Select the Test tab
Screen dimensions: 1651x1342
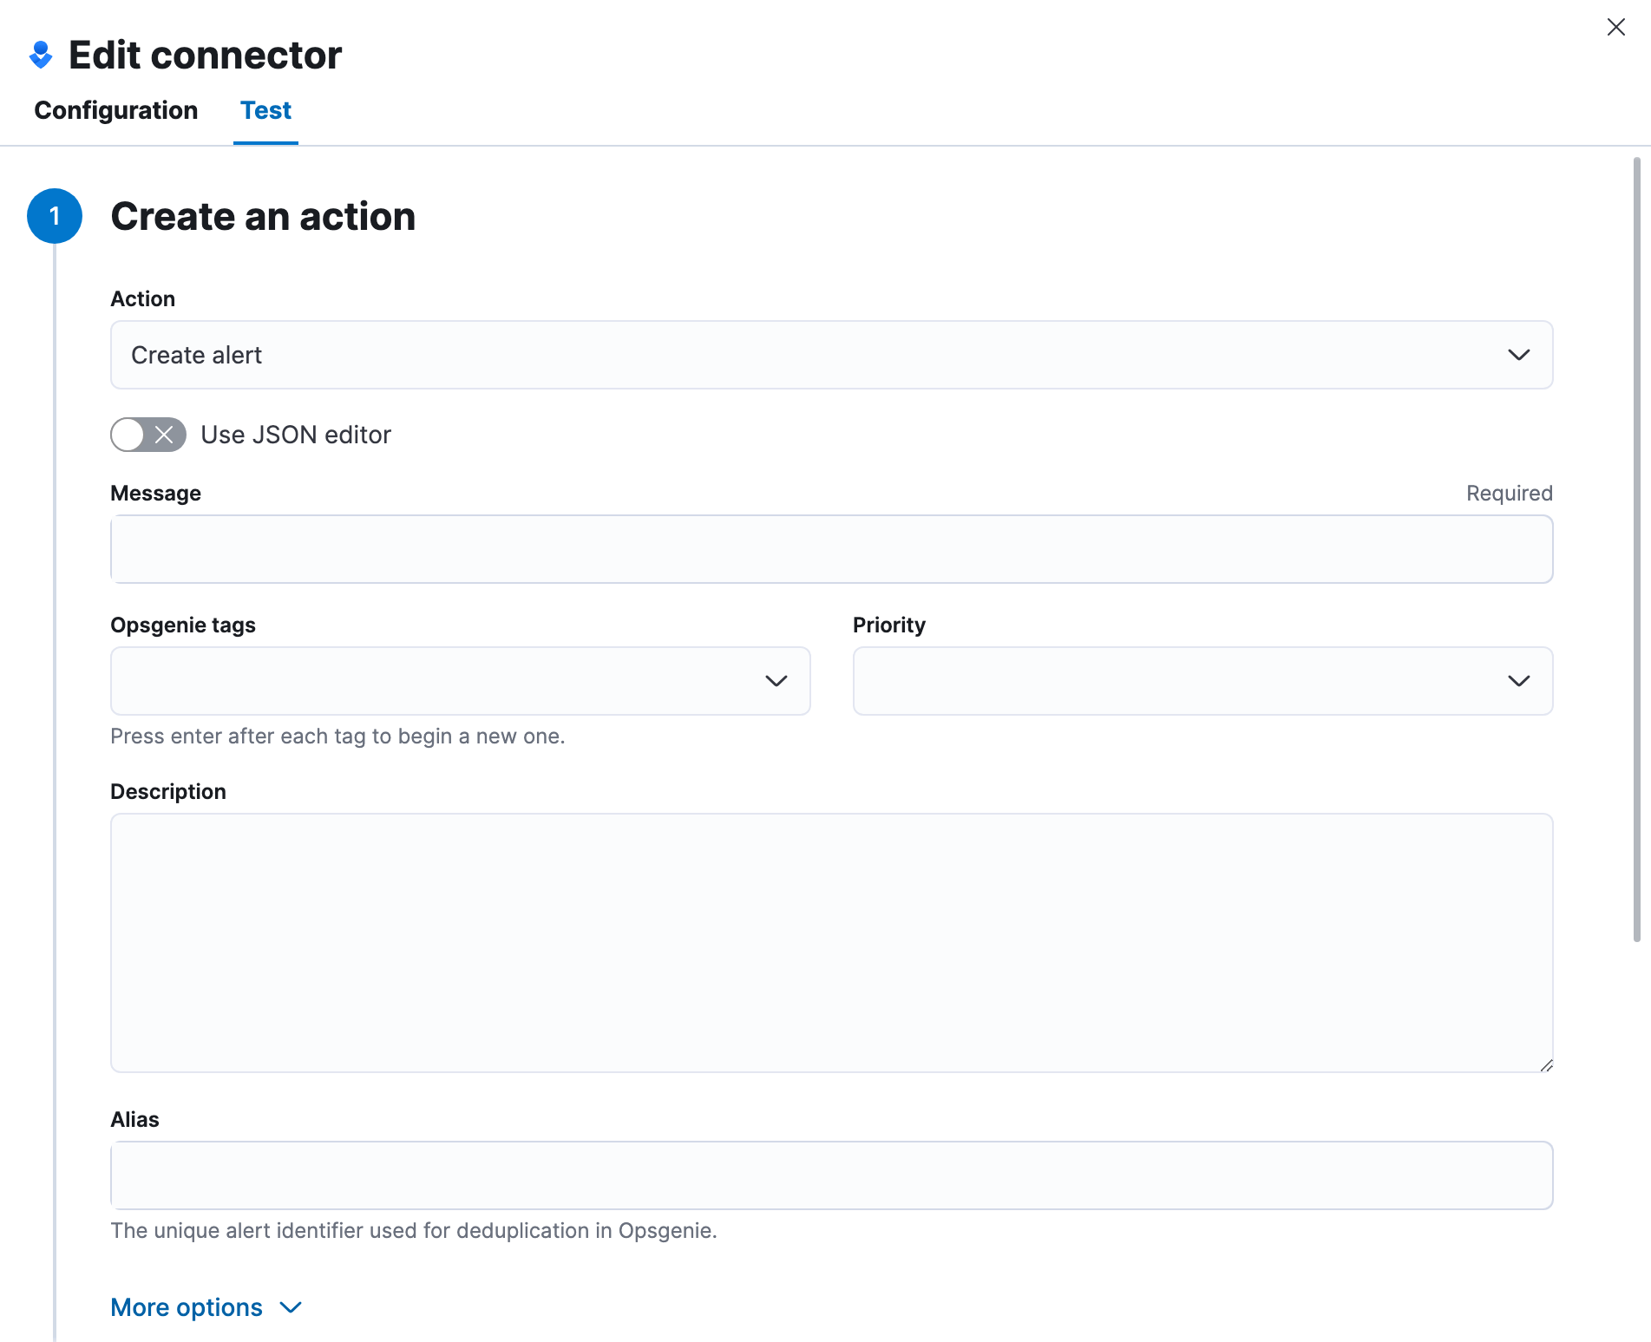point(265,110)
